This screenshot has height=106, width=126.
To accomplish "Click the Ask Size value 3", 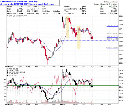I will 38,9.
